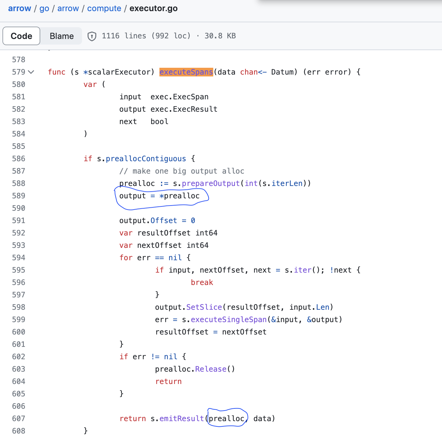Open the emitResult symbol on line 607
This screenshot has width=442, height=440.
182,418
